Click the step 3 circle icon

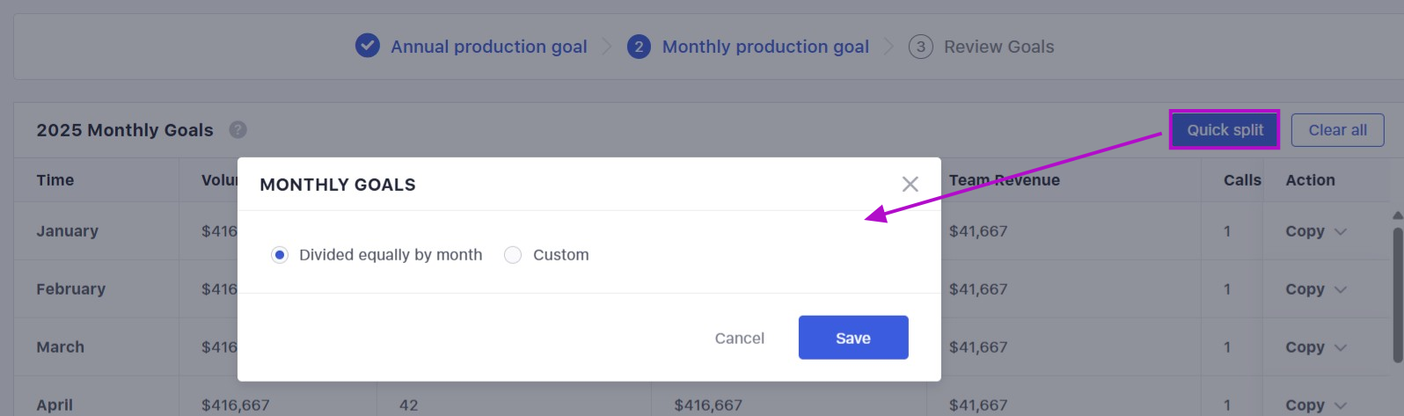920,47
